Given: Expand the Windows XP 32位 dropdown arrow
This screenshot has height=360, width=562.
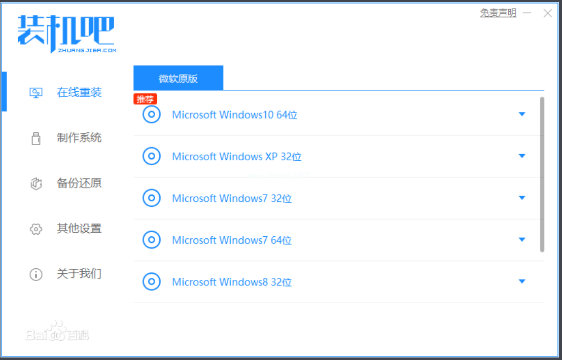Looking at the screenshot, I should click(x=522, y=156).
